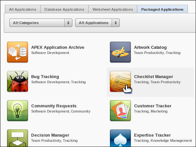Open the All Categories dropdown

pos(41,23)
